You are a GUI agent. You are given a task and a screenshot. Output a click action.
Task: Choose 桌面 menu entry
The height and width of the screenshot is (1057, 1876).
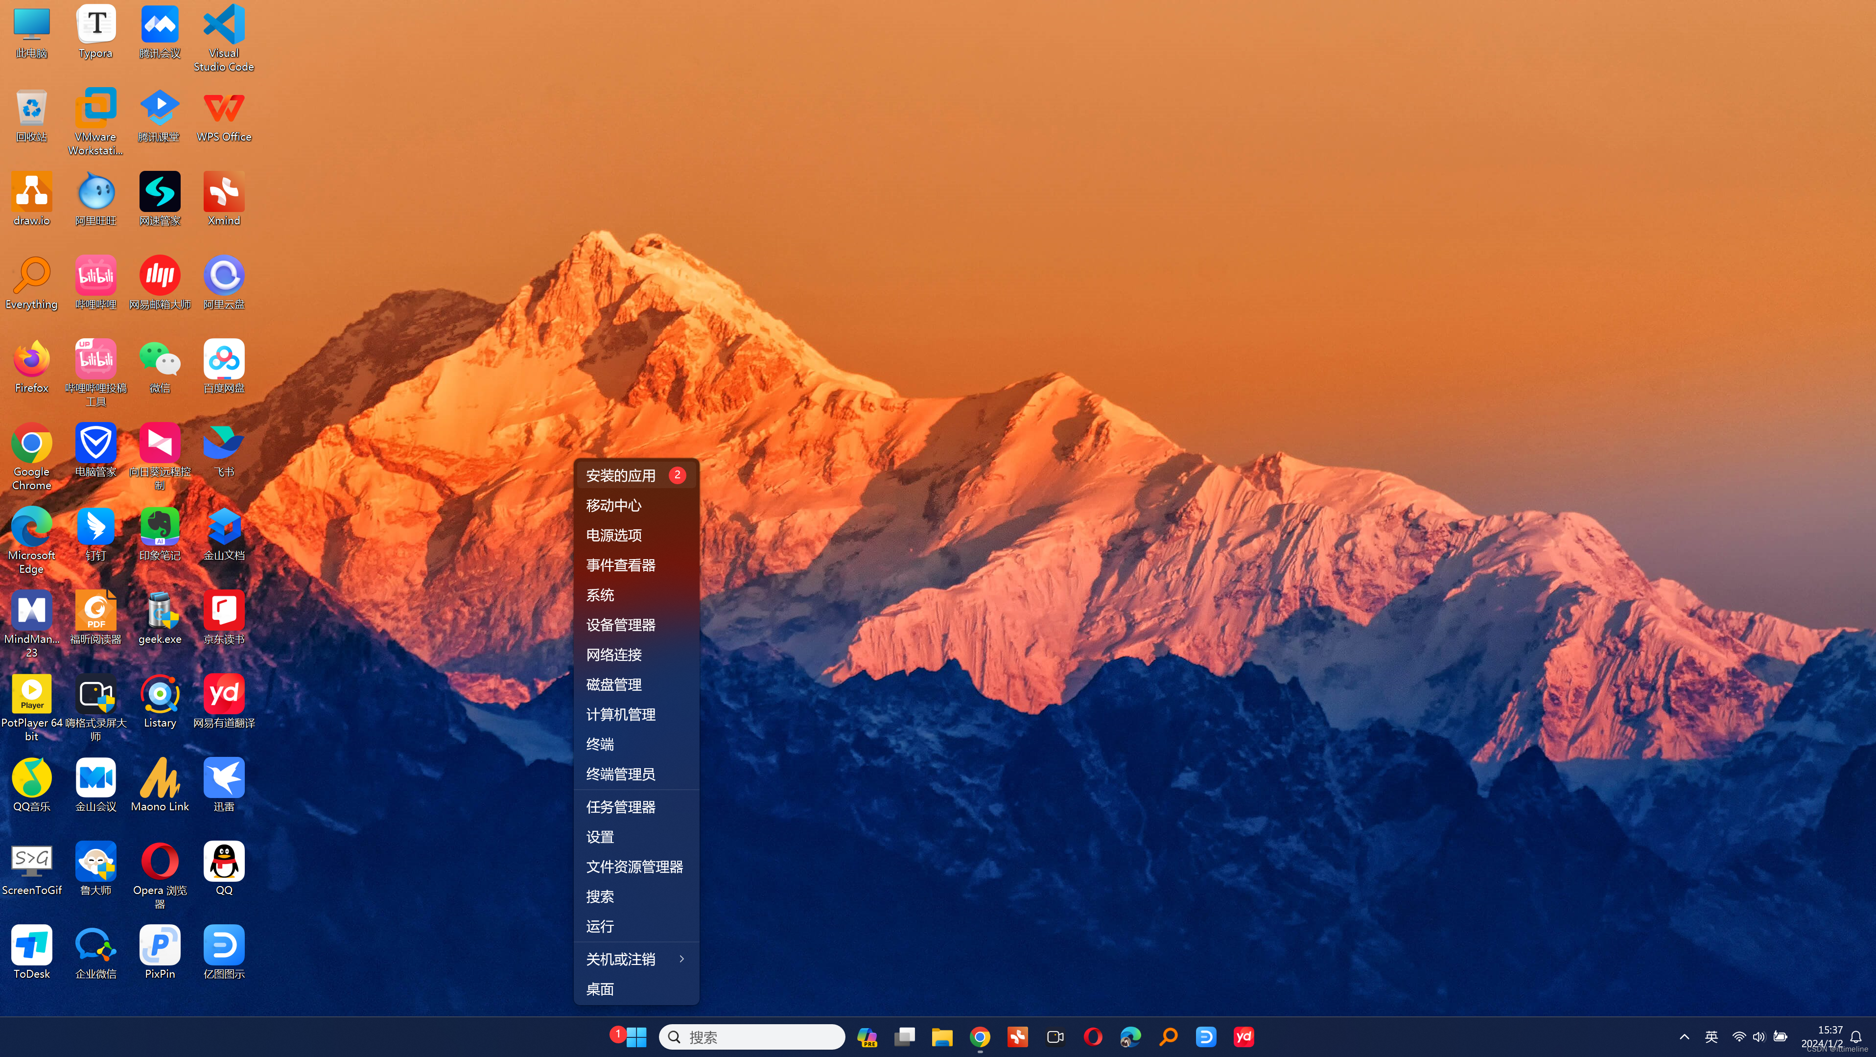pyautogui.click(x=636, y=989)
